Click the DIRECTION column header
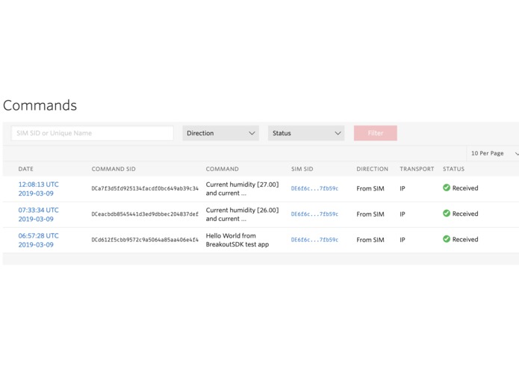 [373, 169]
